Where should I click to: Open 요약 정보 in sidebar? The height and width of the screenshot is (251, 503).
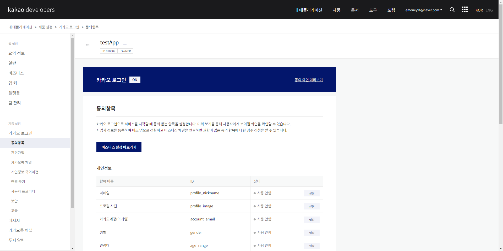tap(17, 53)
